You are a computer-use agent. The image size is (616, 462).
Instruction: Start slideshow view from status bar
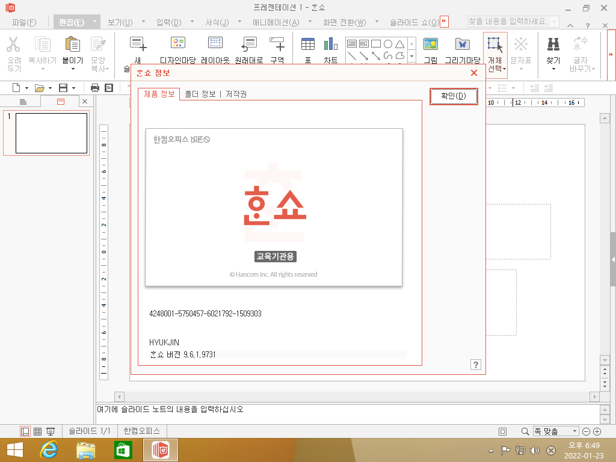51,431
